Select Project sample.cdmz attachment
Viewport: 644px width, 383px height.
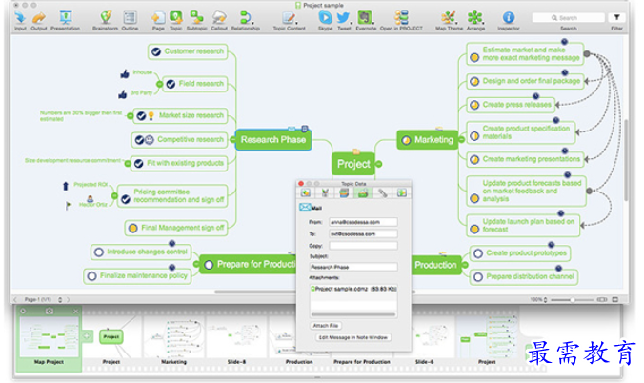[x=353, y=289]
